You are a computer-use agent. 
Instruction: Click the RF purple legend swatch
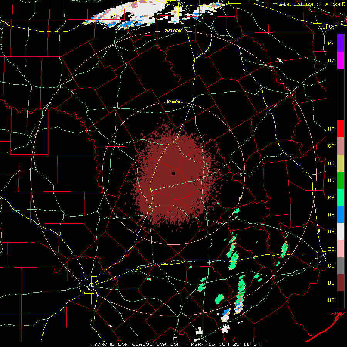coord(340,43)
